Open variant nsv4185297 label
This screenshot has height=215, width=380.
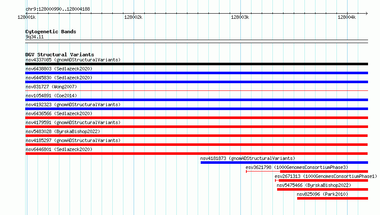[x=73, y=140]
